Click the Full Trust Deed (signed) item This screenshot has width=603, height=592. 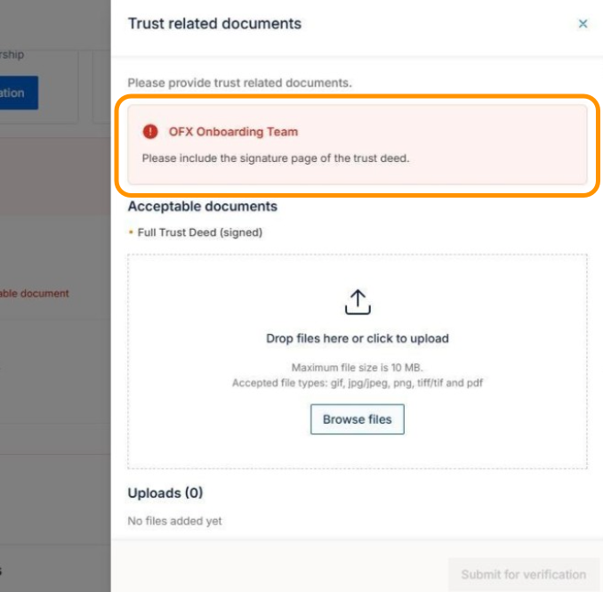tap(200, 232)
